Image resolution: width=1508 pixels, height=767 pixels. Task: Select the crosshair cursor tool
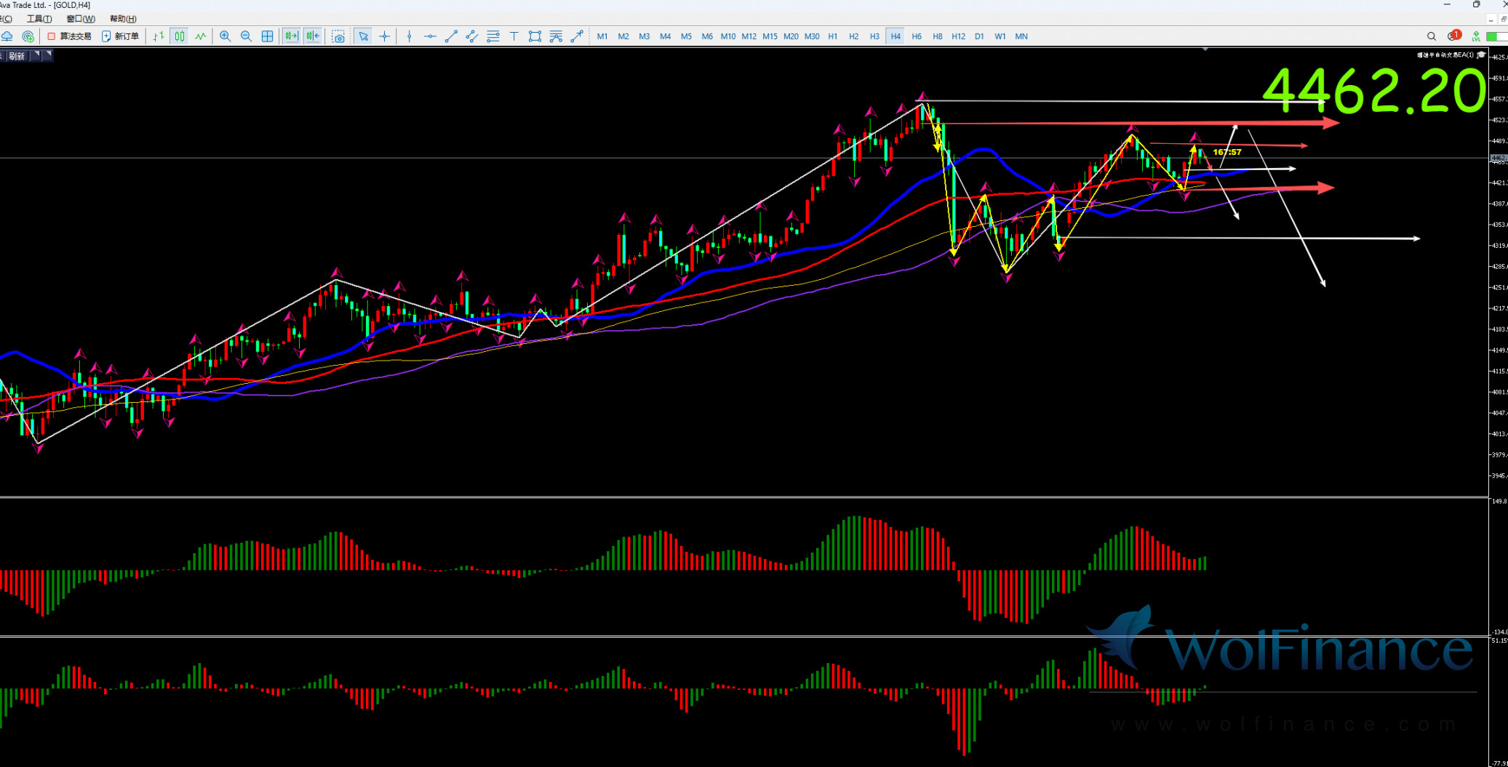[x=385, y=36]
